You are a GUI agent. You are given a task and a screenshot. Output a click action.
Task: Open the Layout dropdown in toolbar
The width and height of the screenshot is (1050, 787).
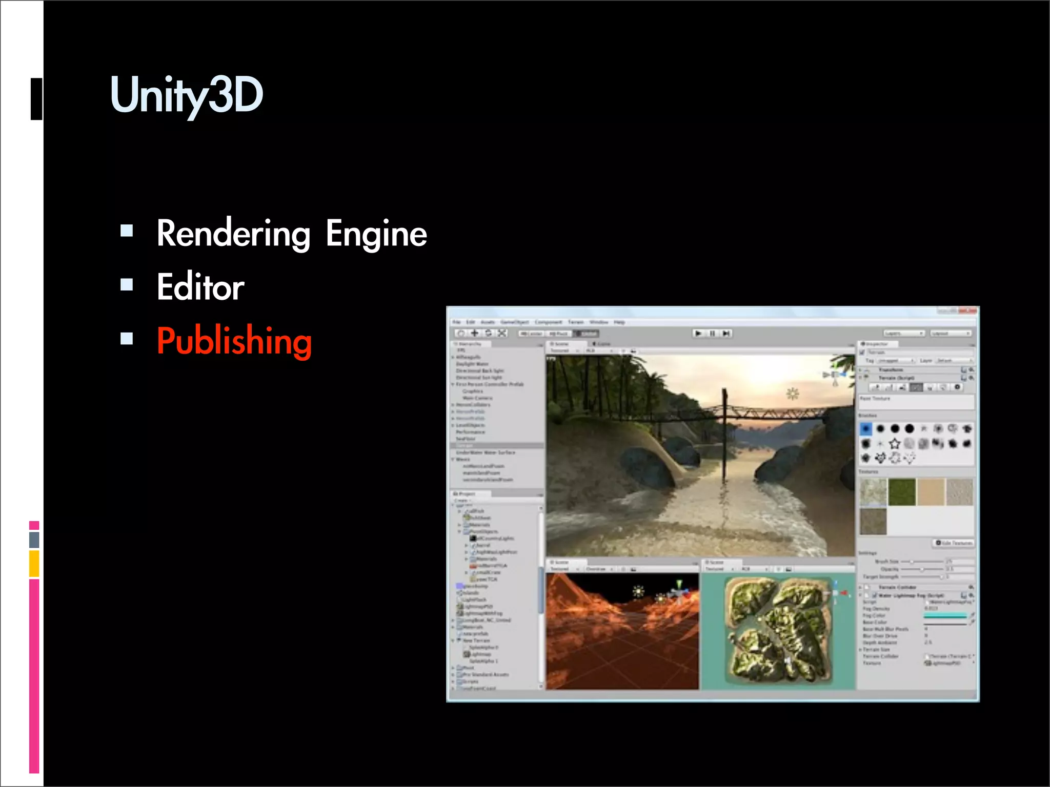tap(951, 334)
